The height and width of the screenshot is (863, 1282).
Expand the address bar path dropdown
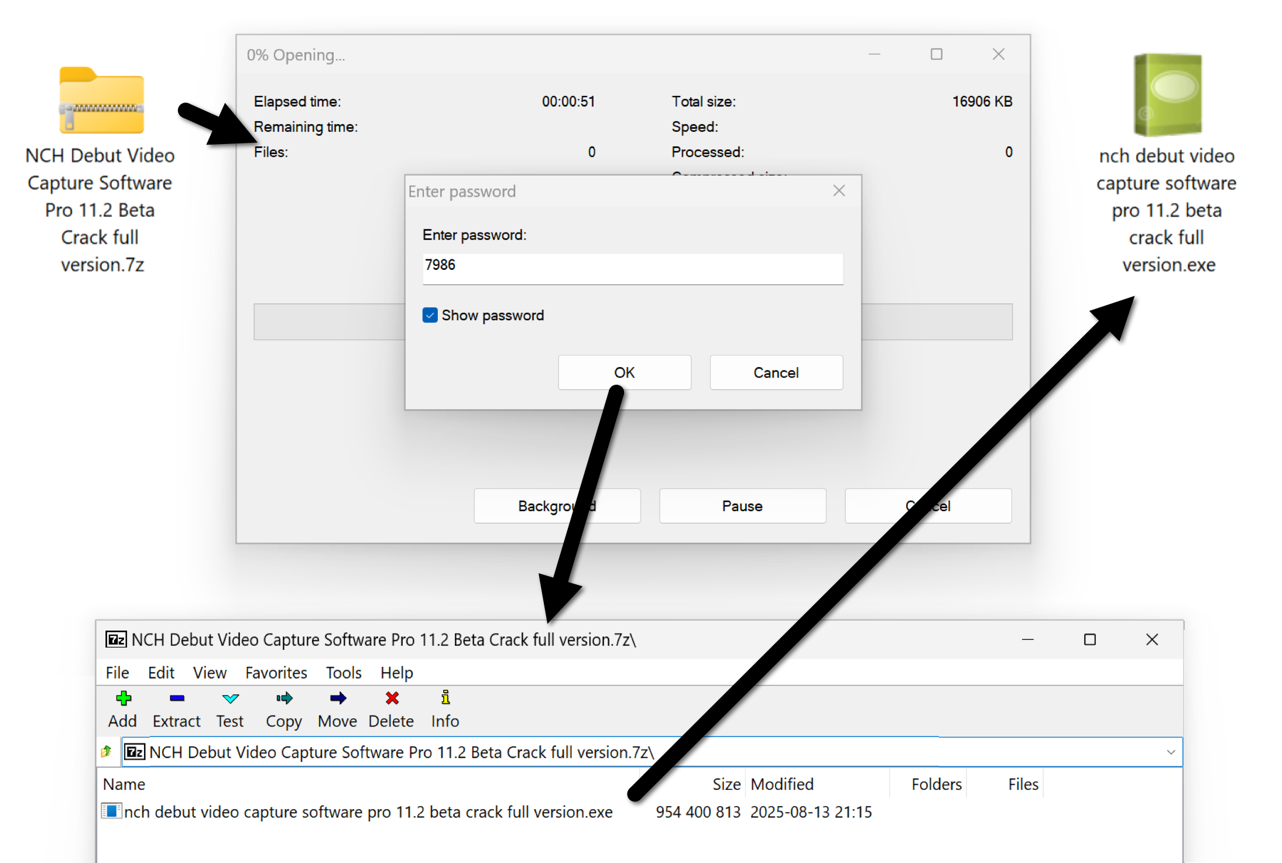1170,752
